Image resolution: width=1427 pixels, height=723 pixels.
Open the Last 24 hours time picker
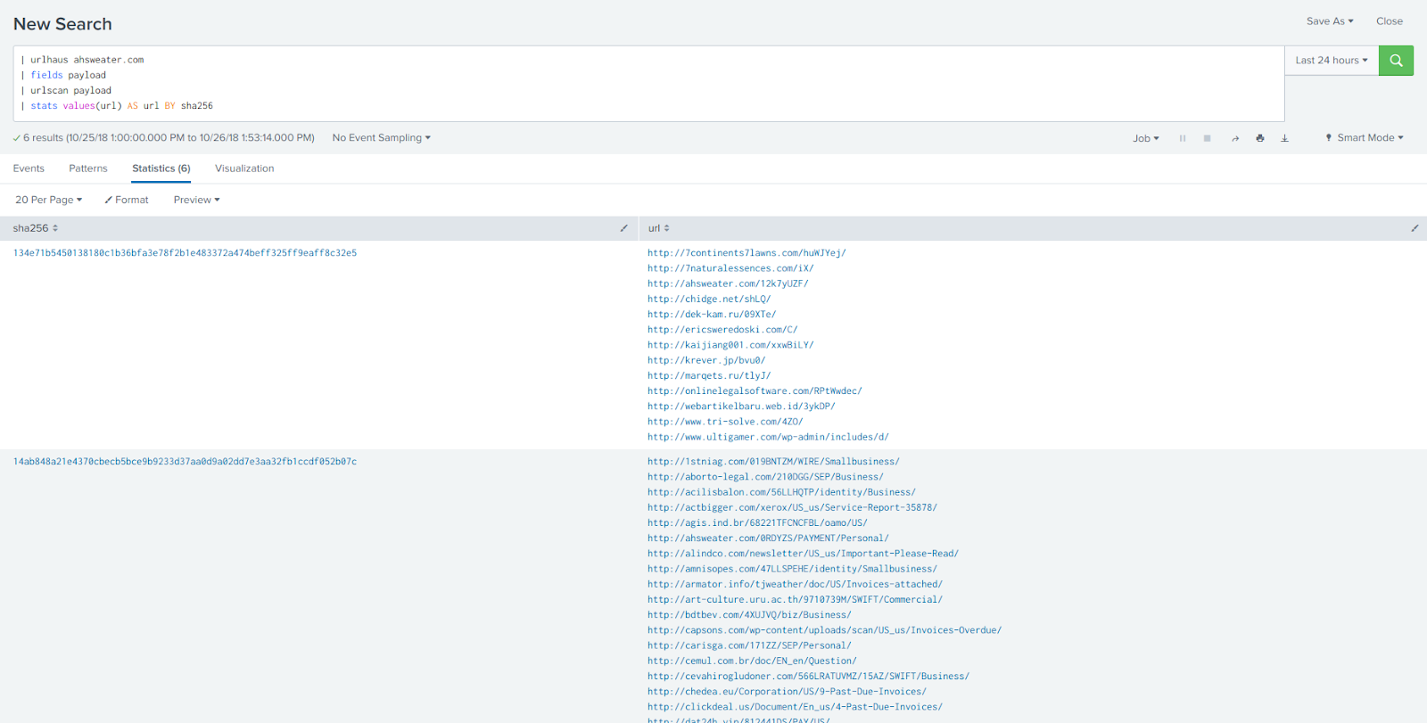(1331, 61)
